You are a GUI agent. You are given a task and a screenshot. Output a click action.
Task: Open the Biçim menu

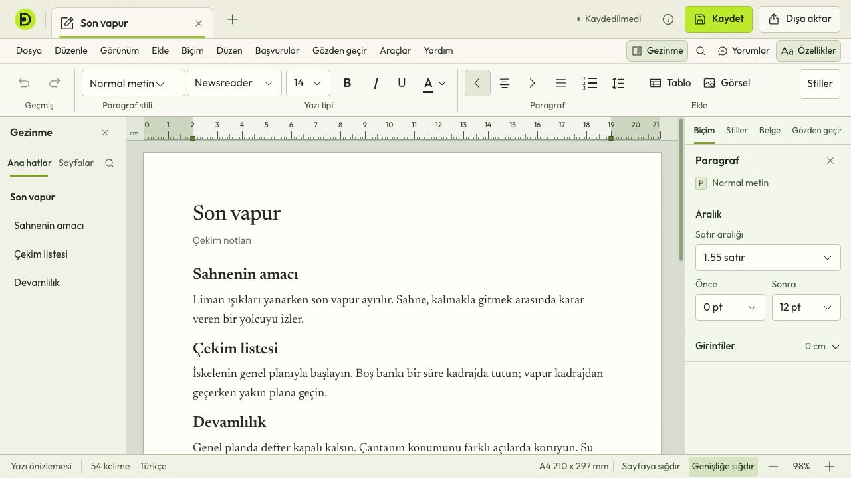tap(192, 51)
